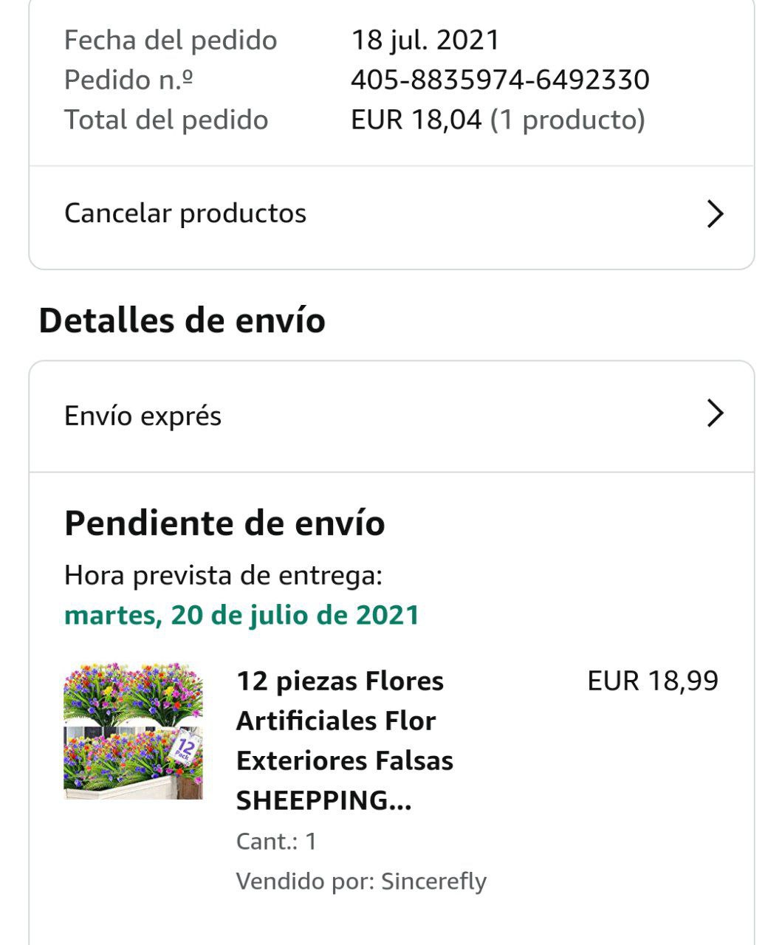Click the Detalles de envío section heading
Viewport: 782px width, 945px height.
pos(182,320)
